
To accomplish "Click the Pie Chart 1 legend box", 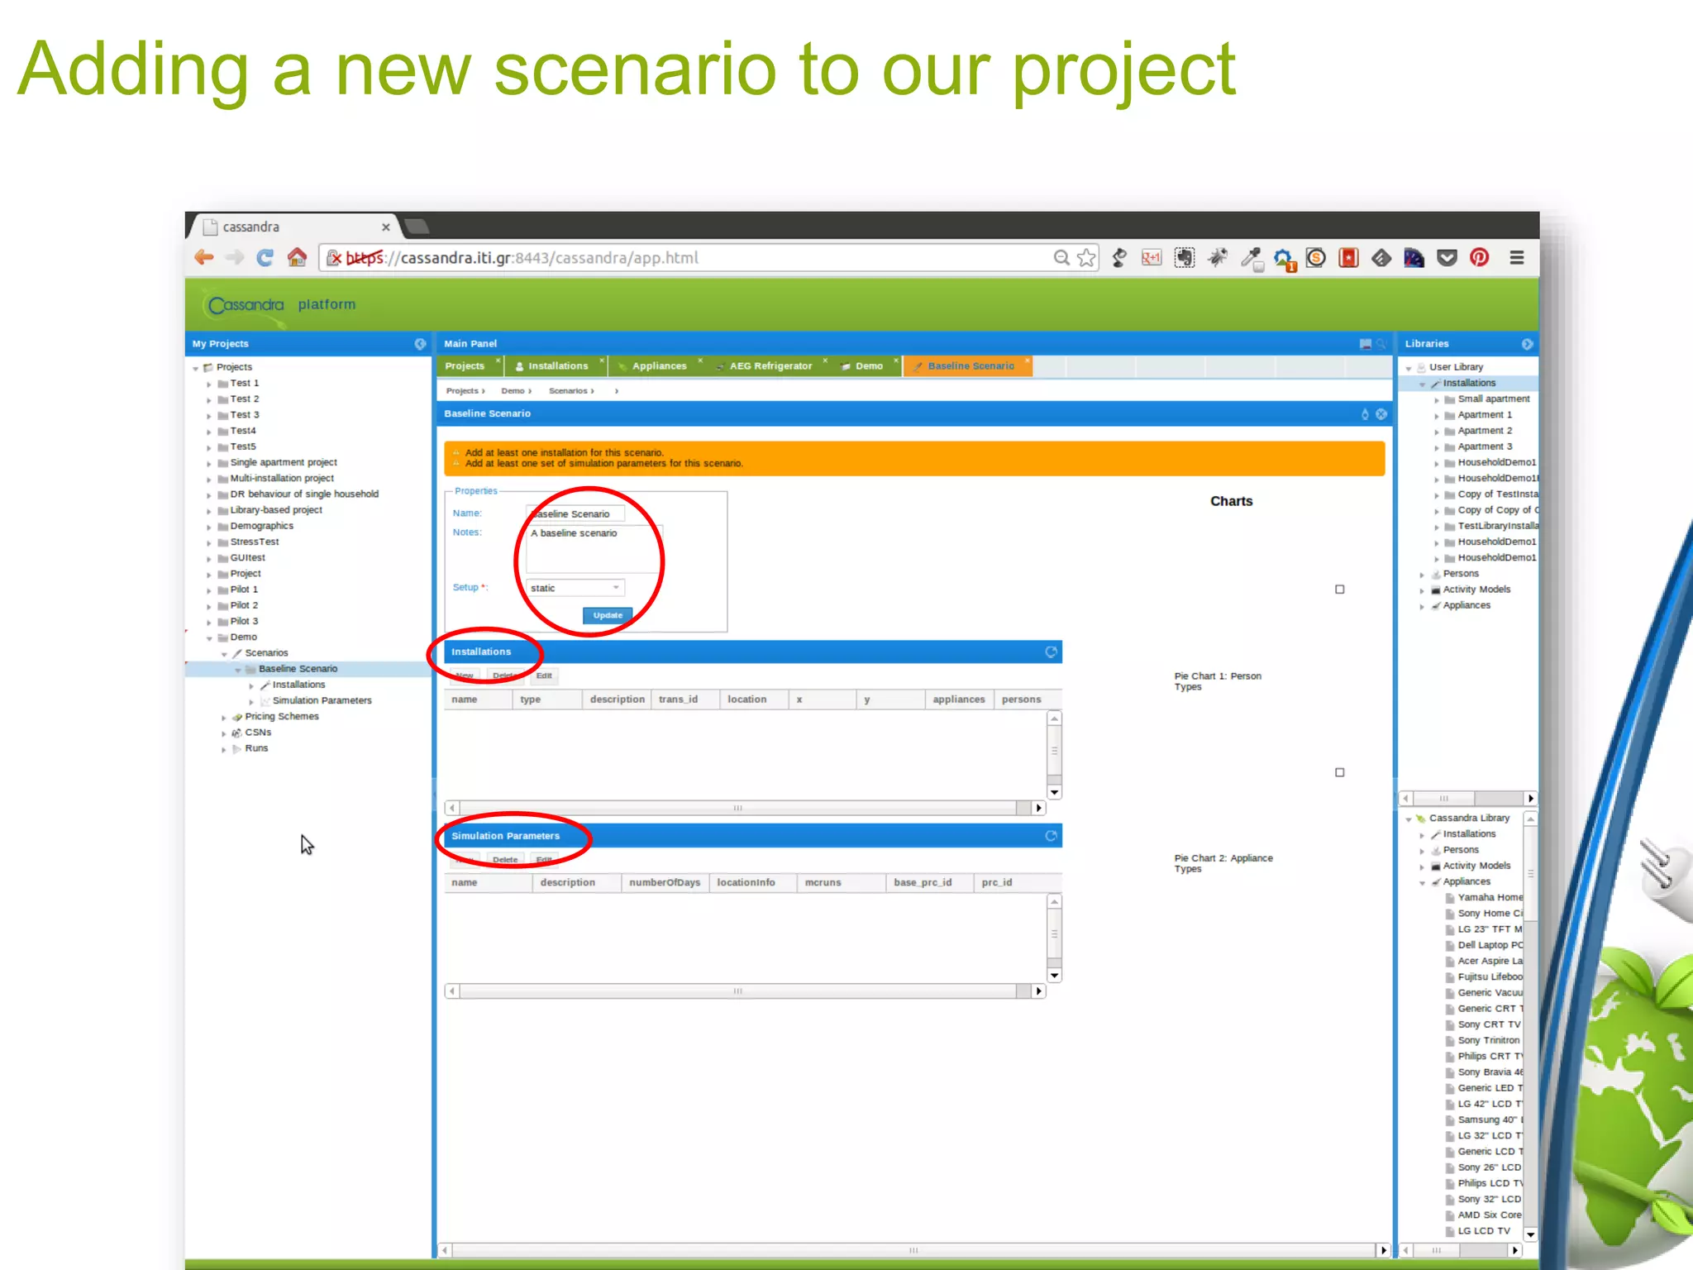I will (x=1340, y=590).
